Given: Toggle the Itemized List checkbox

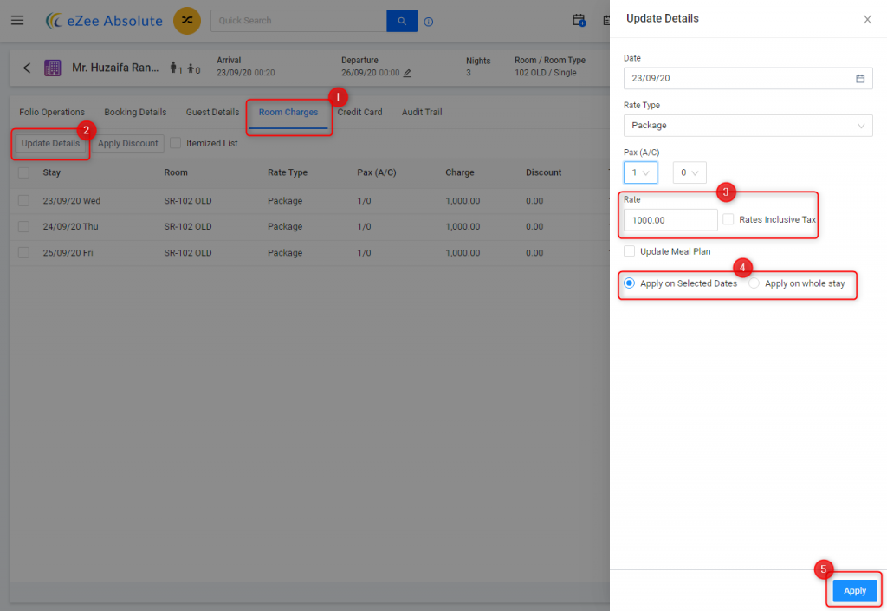Looking at the screenshot, I should pyautogui.click(x=175, y=143).
